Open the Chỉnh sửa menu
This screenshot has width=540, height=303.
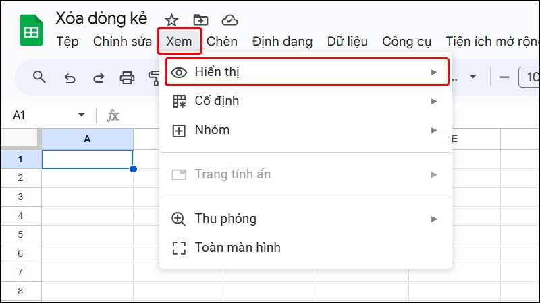click(x=122, y=42)
